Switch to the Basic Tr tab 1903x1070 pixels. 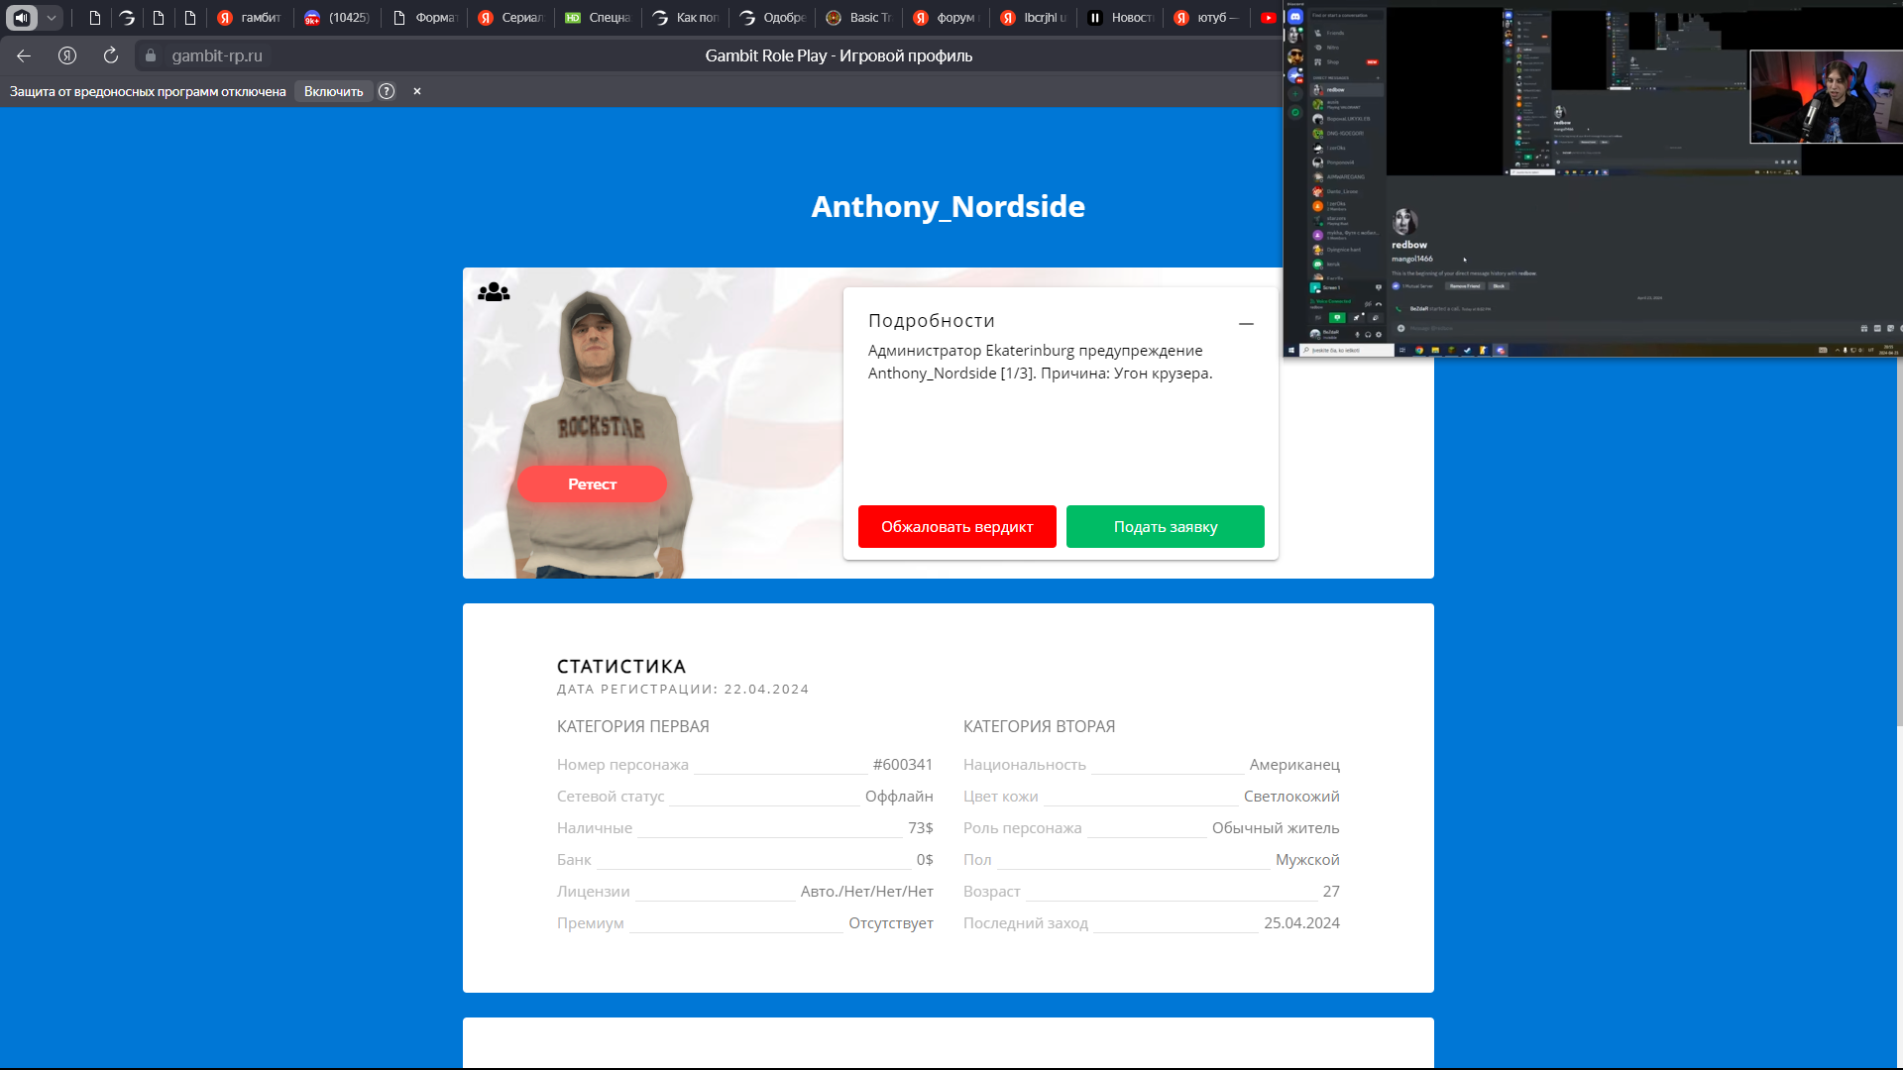click(860, 18)
